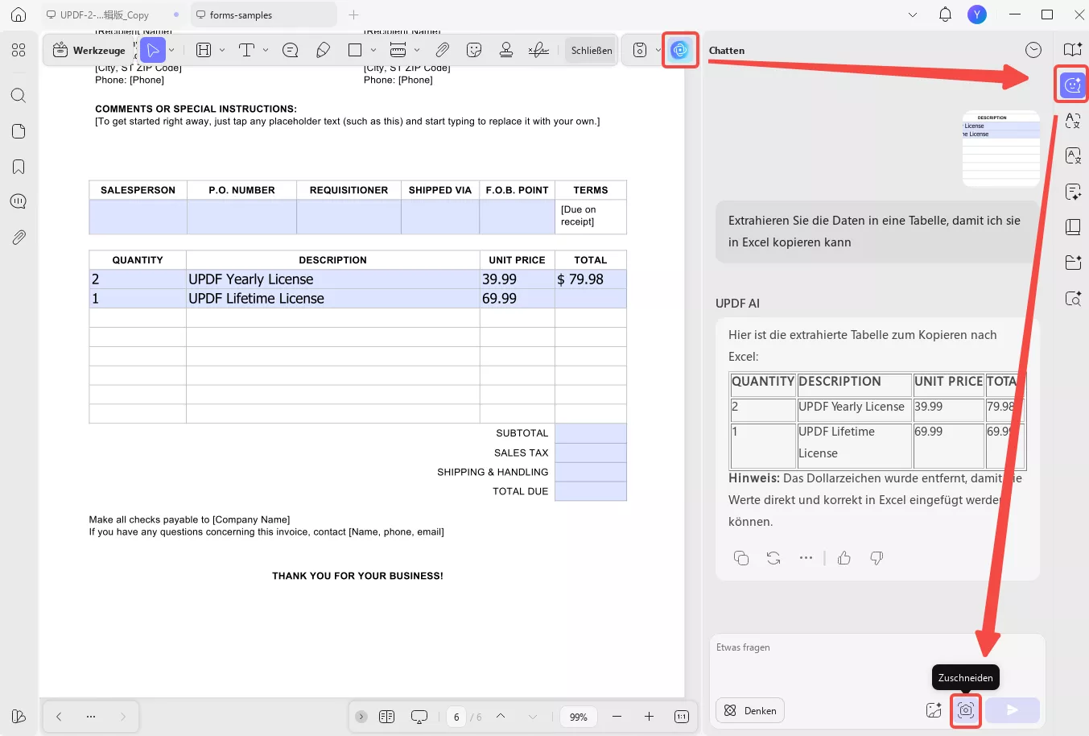Click the Zuschneiden screenshot icon in chat
Image resolution: width=1089 pixels, height=736 pixels.
(x=965, y=710)
